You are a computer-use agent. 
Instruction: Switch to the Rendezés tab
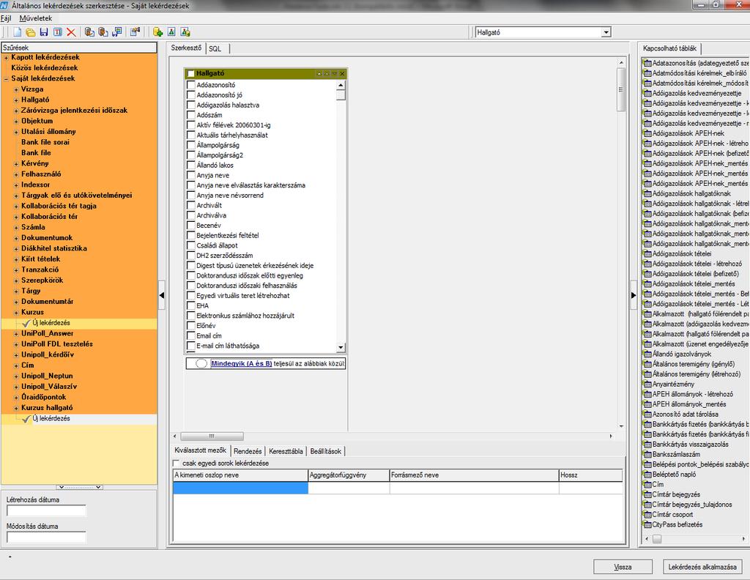coord(248,451)
